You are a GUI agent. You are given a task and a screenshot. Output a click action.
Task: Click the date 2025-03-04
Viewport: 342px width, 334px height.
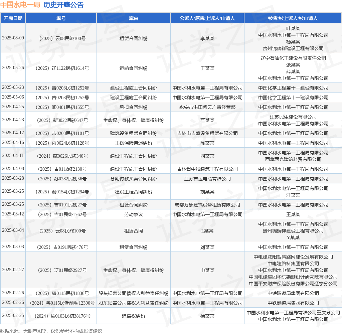click(x=13, y=230)
